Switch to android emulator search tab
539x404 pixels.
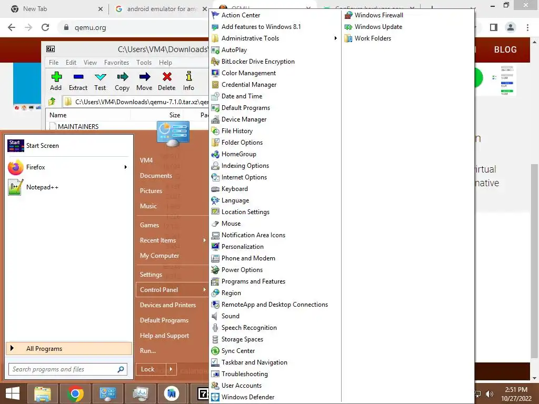pos(161,9)
